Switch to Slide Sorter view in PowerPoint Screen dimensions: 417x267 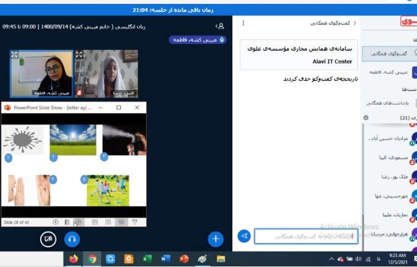(108, 222)
